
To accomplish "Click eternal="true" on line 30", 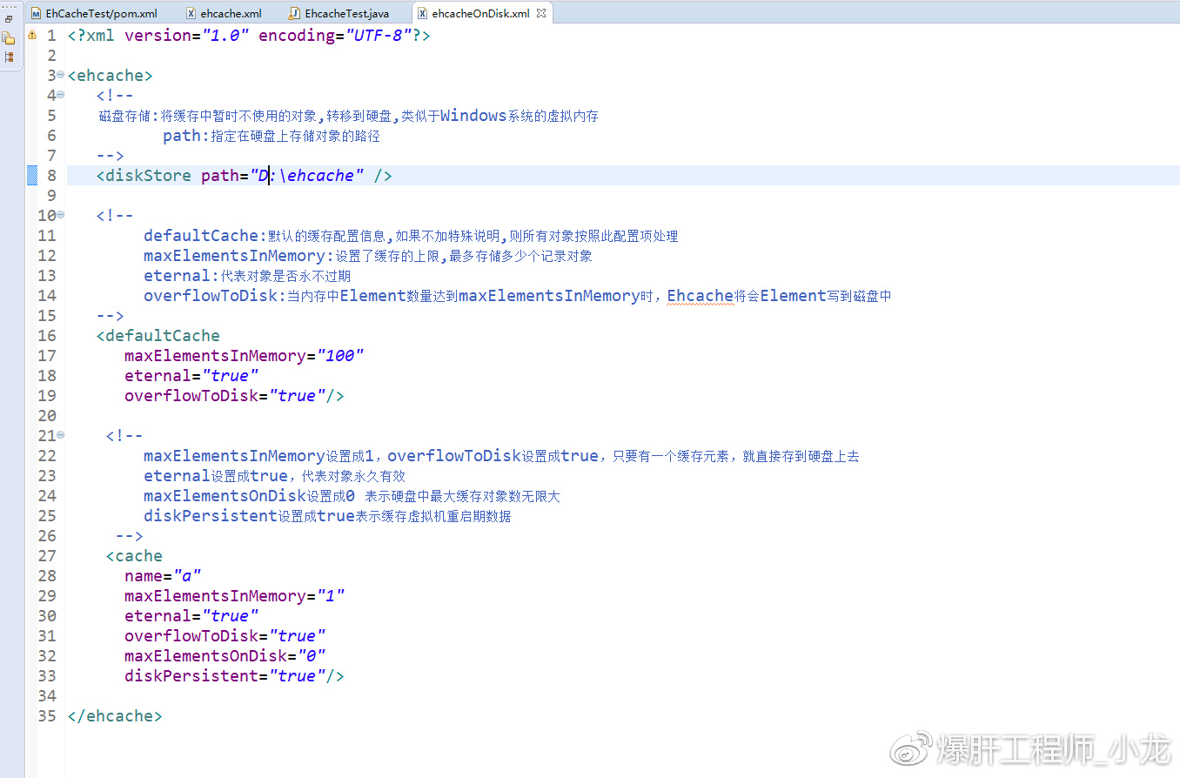I will 191,616.
